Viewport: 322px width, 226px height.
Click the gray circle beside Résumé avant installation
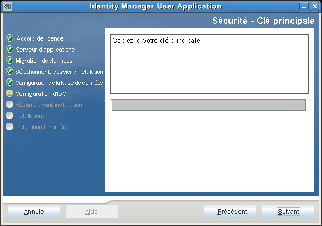[x=9, y=105]
